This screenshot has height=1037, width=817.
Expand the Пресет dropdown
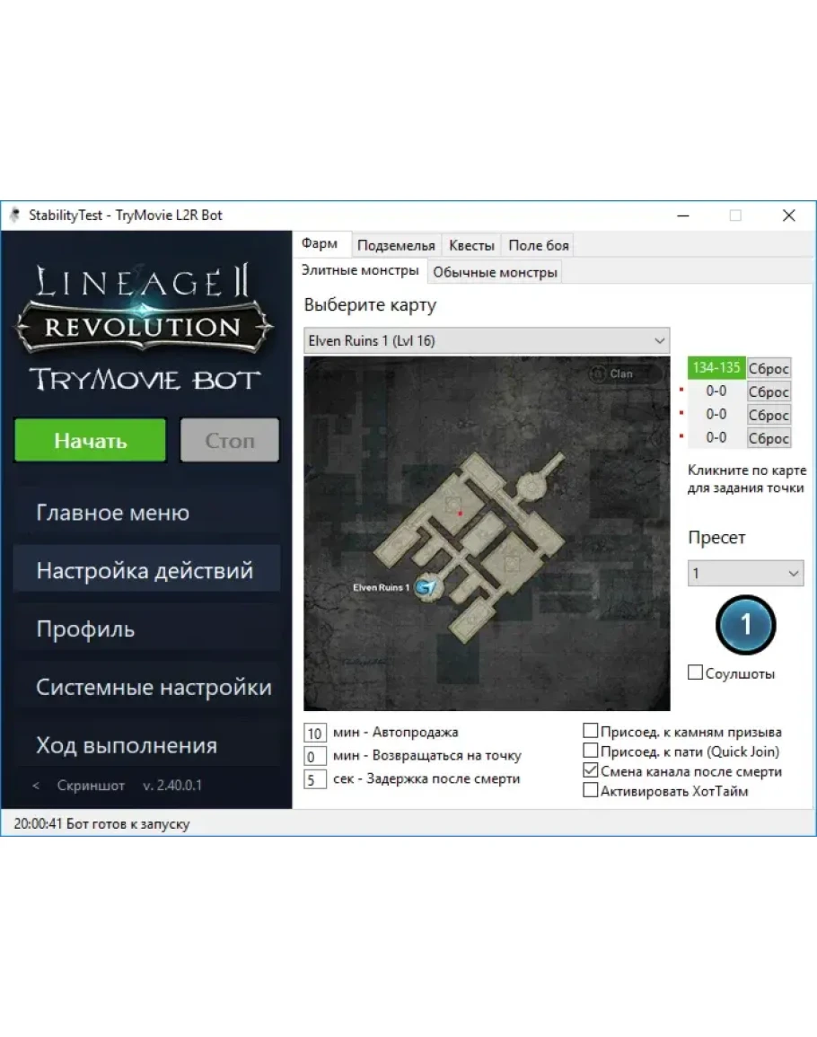[745, 573]
